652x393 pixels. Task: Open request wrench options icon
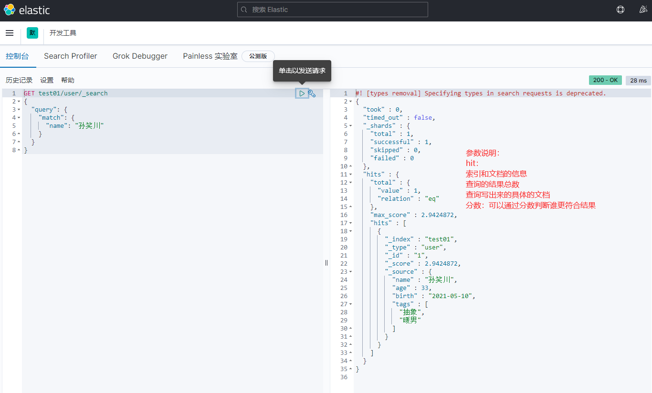(x=312, y=93)
